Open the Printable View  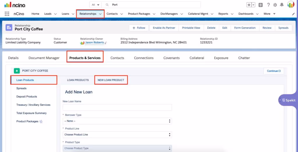coord(191,28)
